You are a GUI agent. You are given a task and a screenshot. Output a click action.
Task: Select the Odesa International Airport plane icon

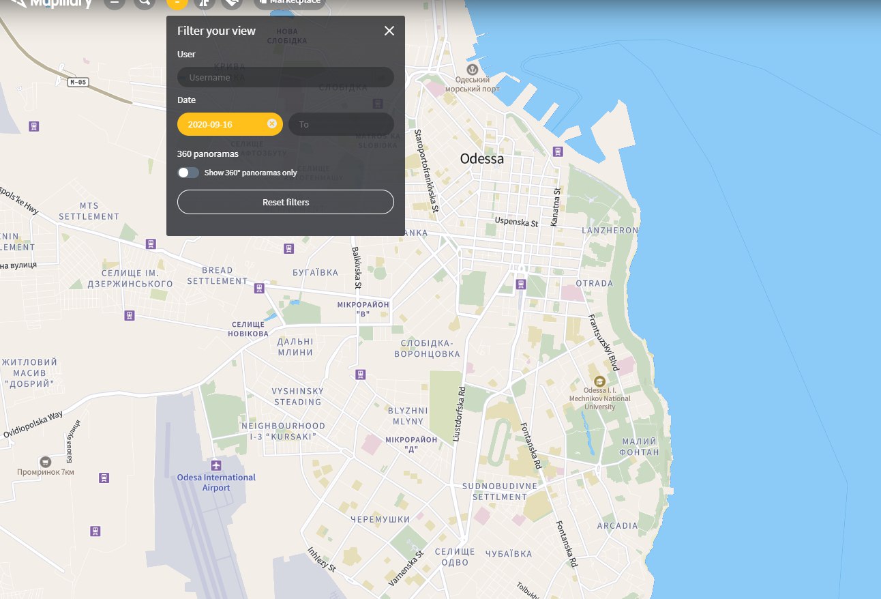[x=216, y=465]
